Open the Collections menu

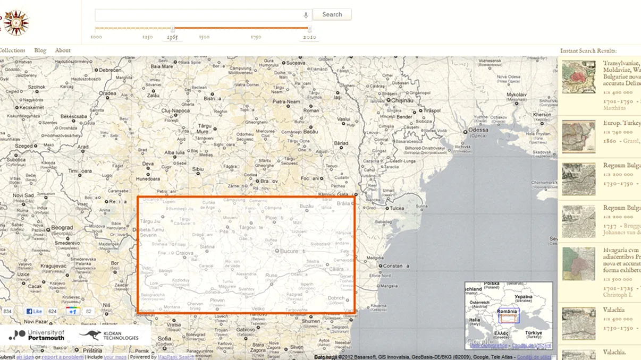[12, 50]
